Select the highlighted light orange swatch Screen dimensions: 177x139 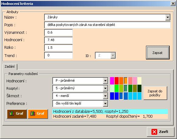[x=126, y=81]
